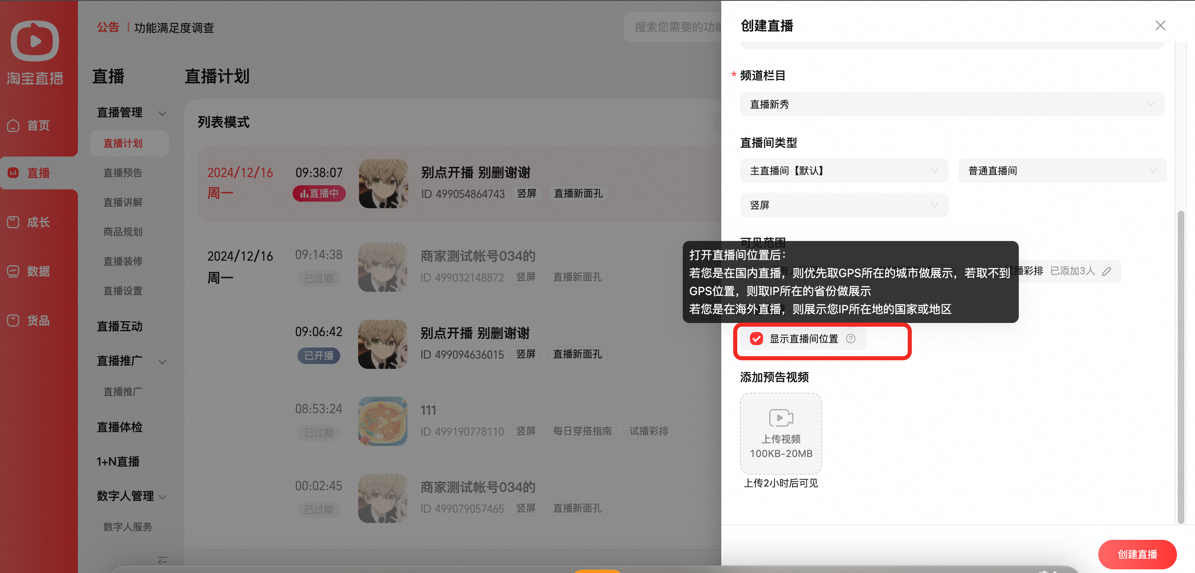Open 直播装修 submenu item
This screenshot has width=1195, height=573.
click(x=123, y=261)
